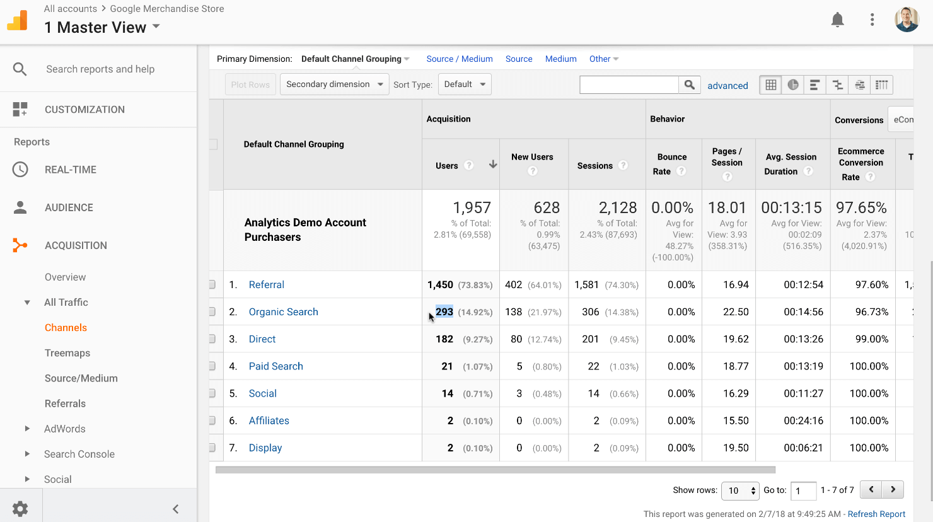Go to next page of results
Image resolution: width=933 pixels, height=522 pixels.
click(x=893, y=489)
